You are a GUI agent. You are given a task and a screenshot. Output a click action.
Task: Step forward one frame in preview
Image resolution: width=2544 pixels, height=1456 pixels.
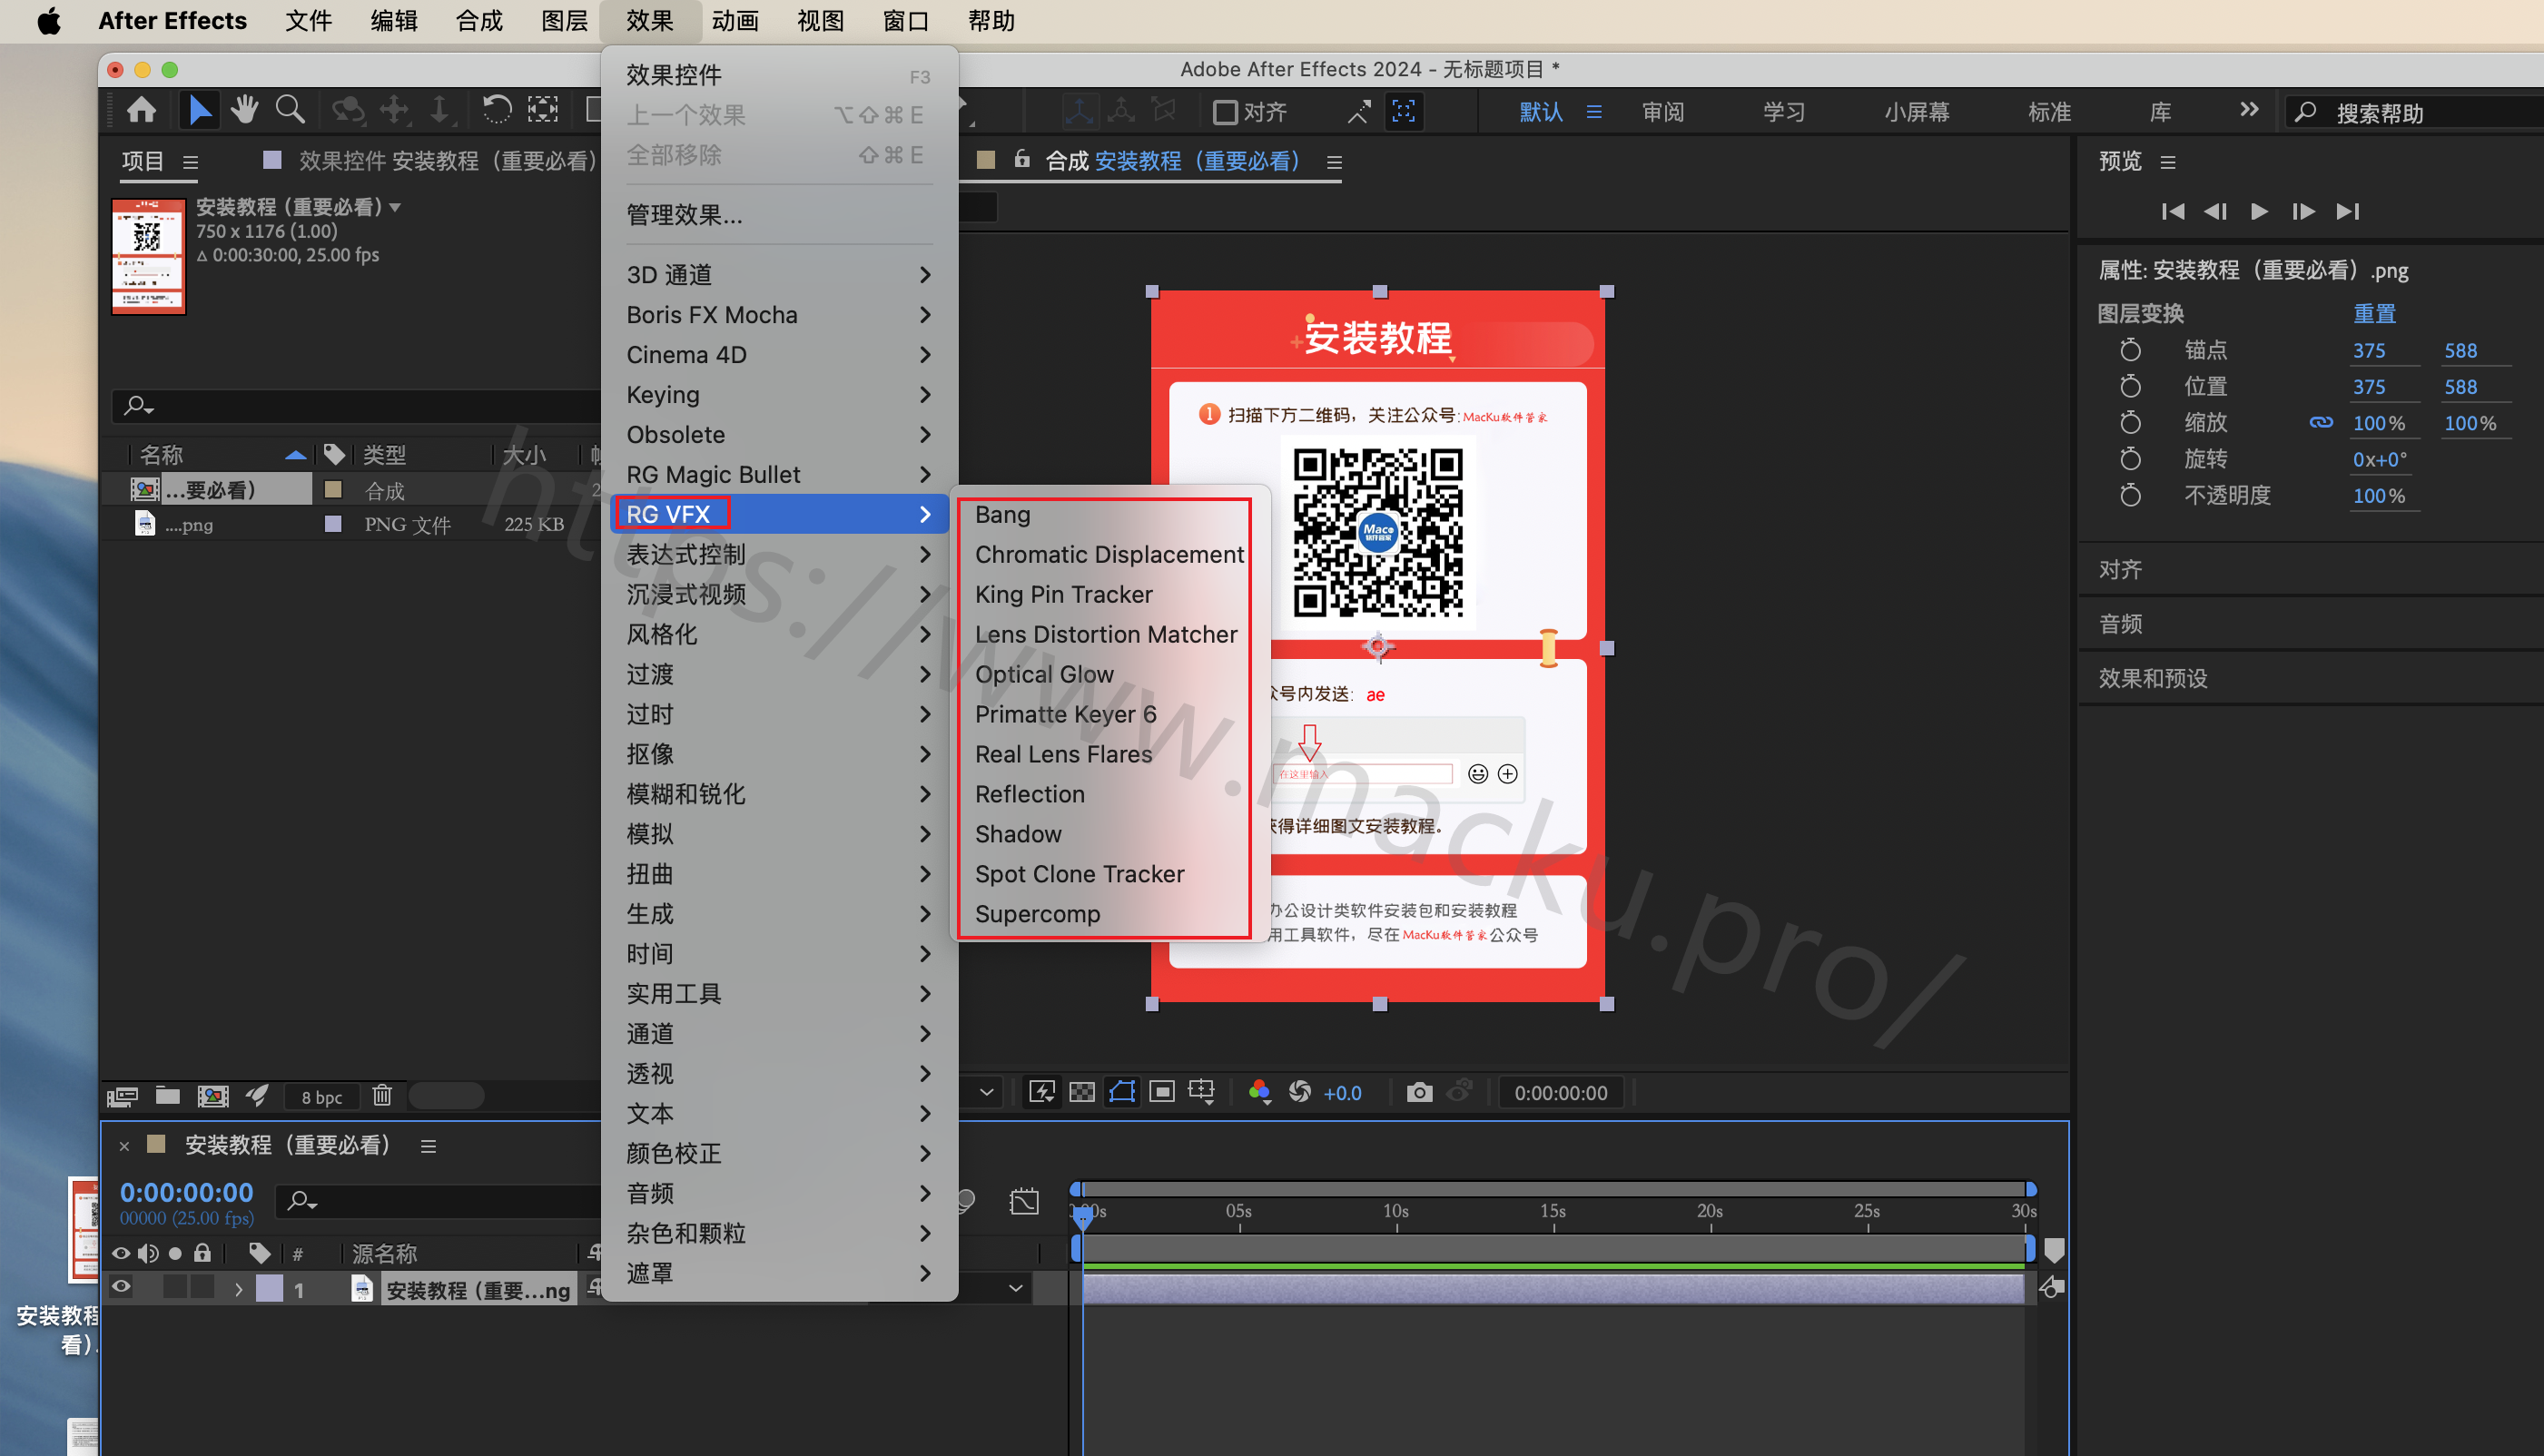(x=2303, y=211)
